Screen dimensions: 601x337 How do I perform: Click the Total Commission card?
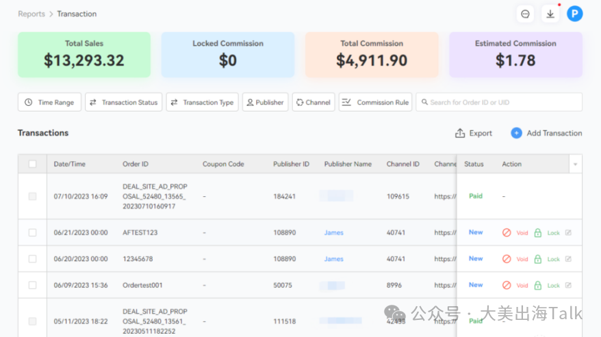point(372,55)
